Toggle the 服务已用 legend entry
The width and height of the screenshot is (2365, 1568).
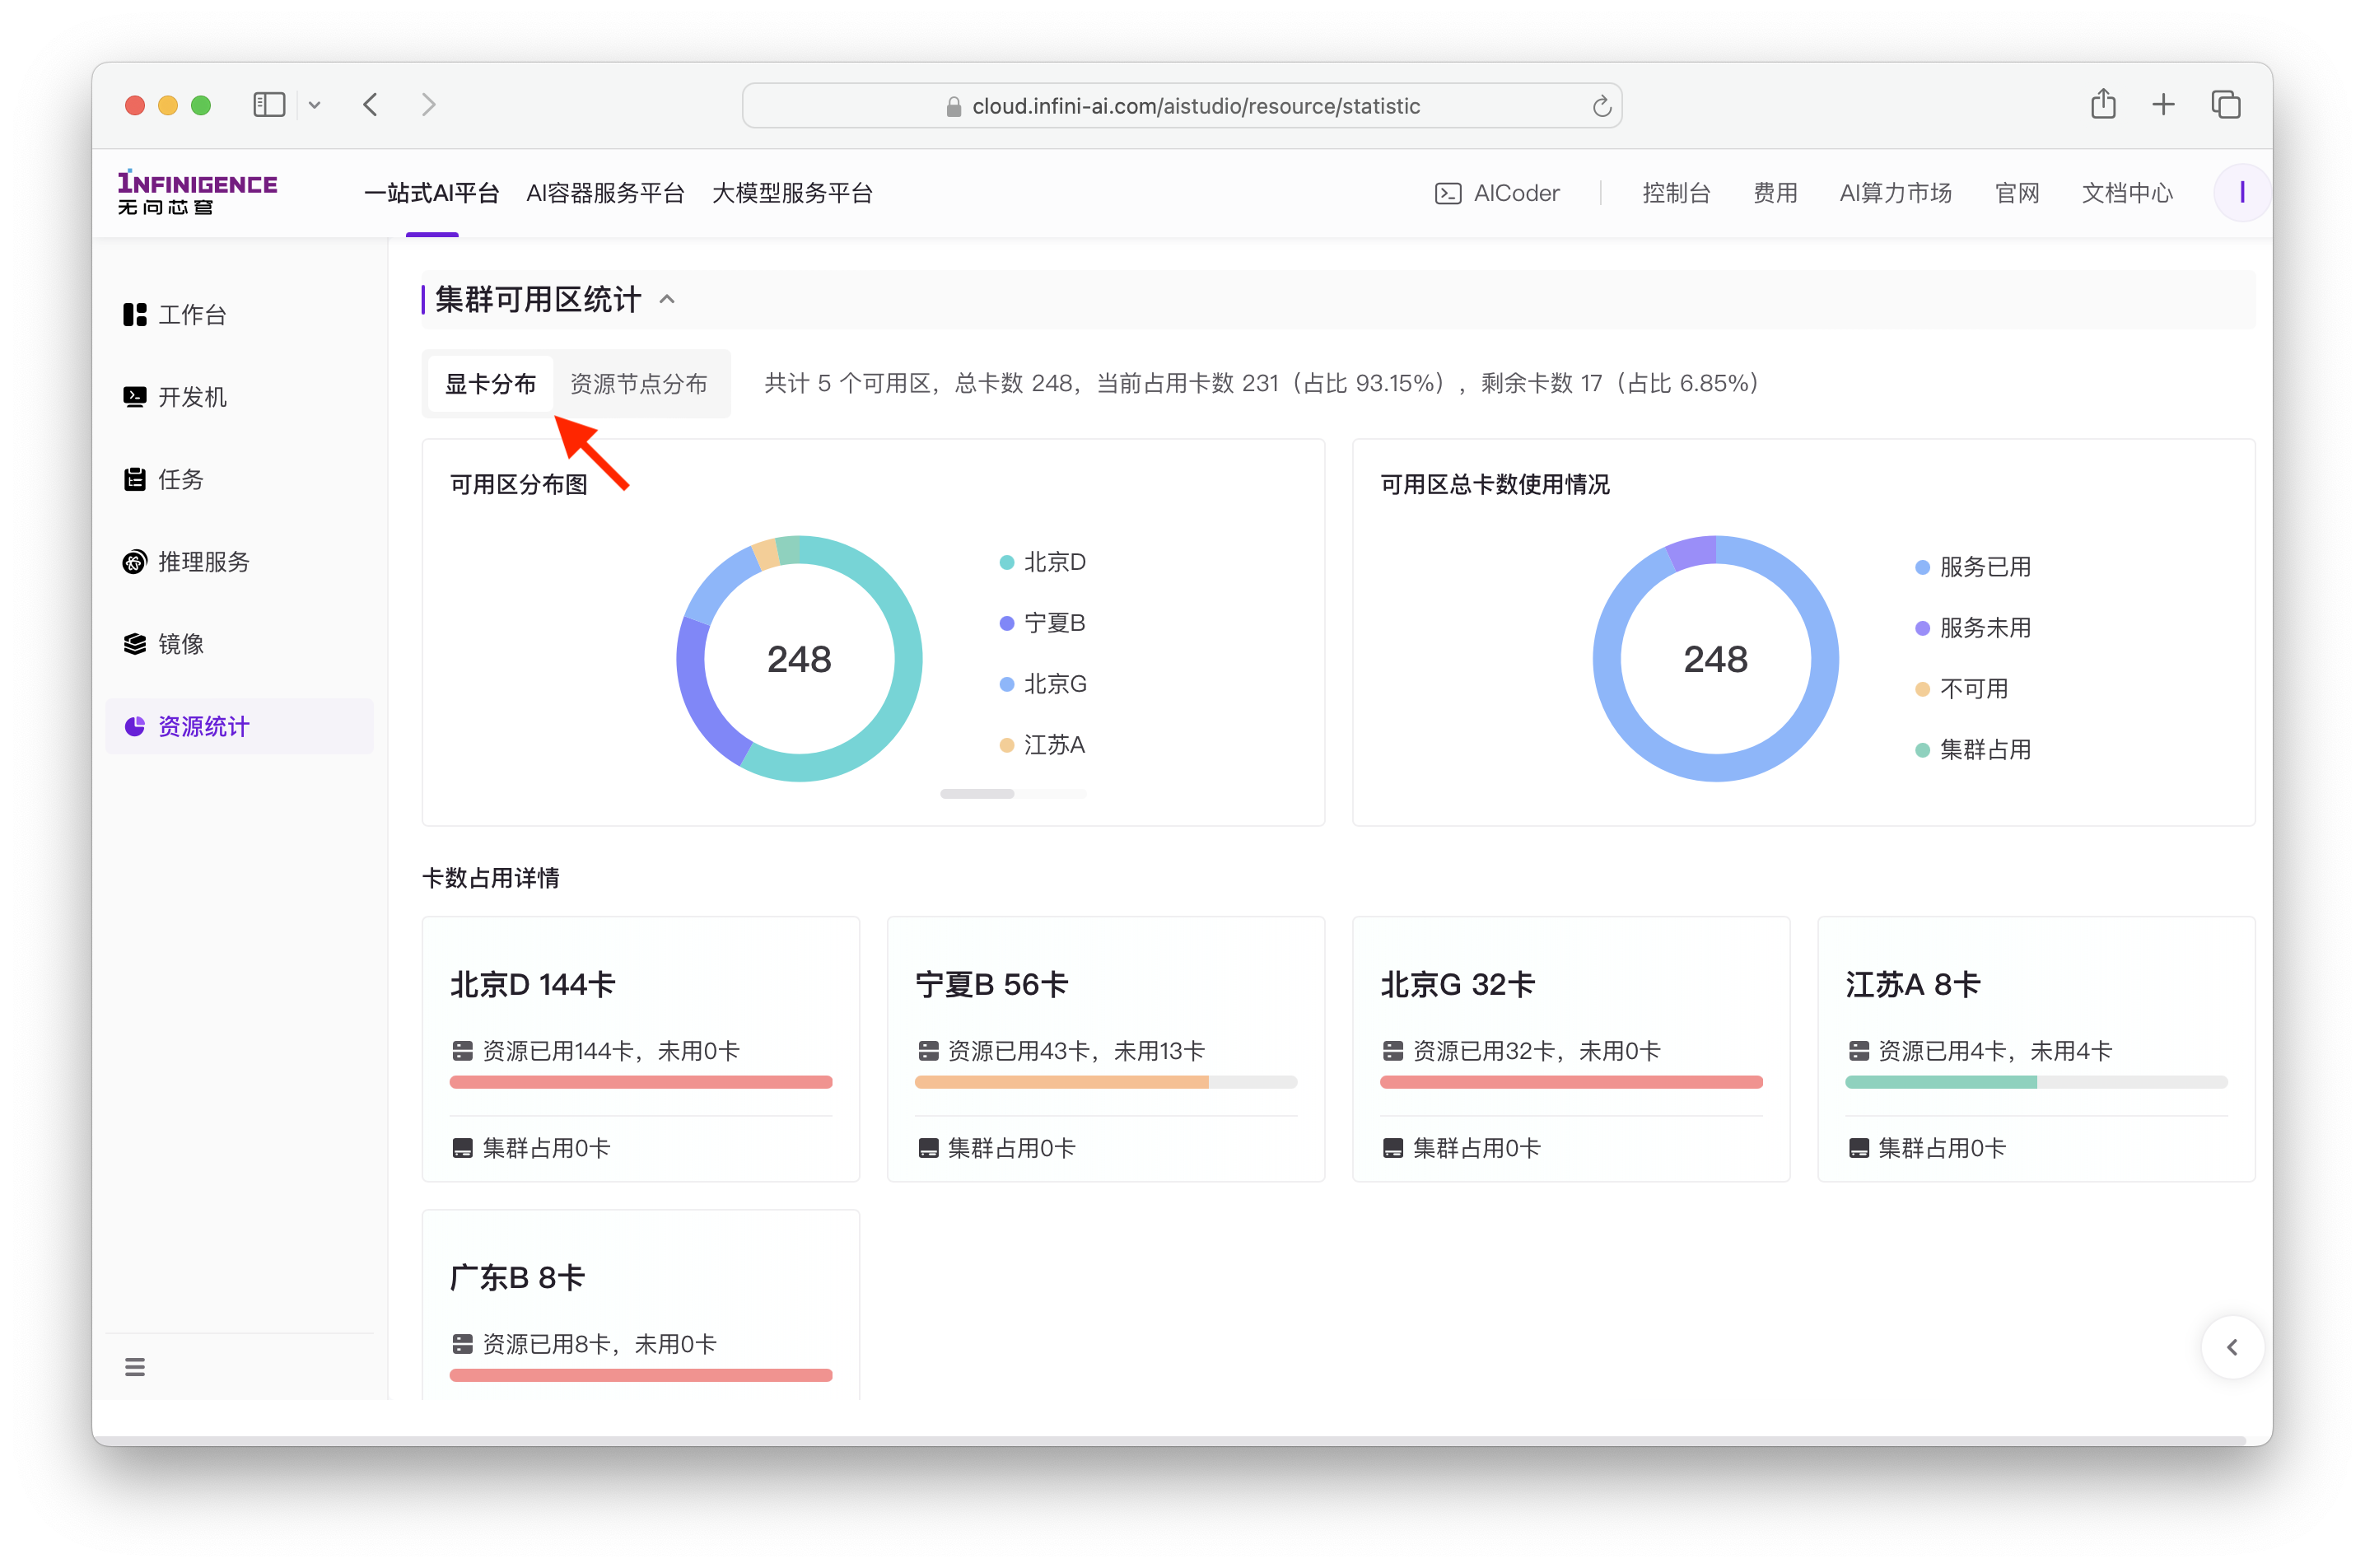1972,567
